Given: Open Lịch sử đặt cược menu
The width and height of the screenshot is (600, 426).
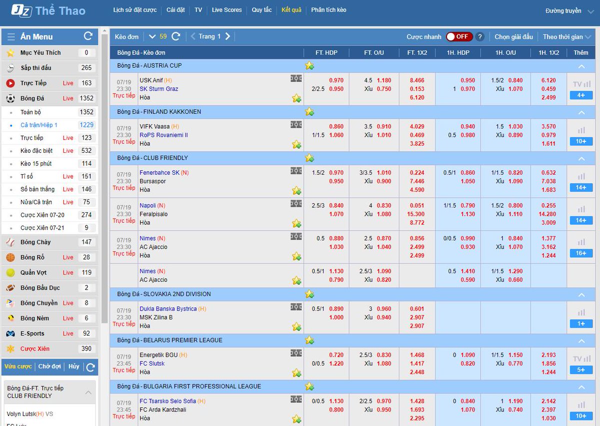Looking at the screenshot, I should tap(135, 10).
